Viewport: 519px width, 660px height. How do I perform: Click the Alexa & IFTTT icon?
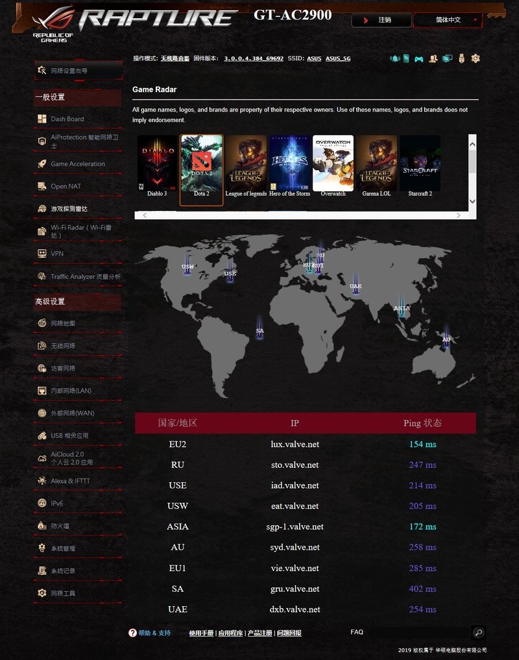(x=42, y=481)
